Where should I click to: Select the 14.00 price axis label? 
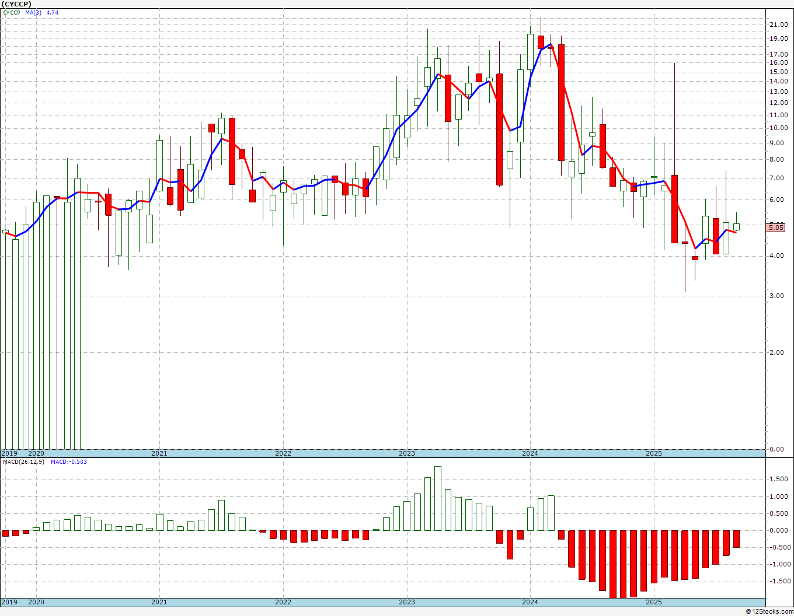coord(778,82)
